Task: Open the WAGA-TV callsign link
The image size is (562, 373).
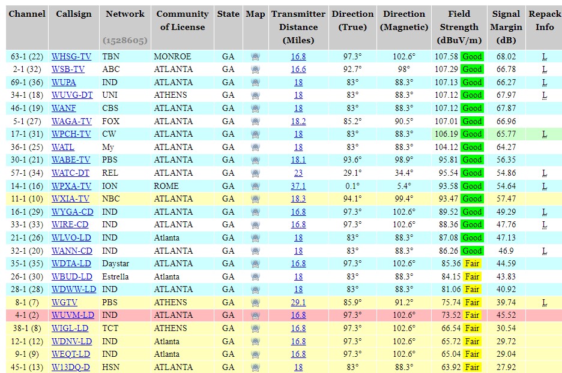Action: click(x=71, y=121)
